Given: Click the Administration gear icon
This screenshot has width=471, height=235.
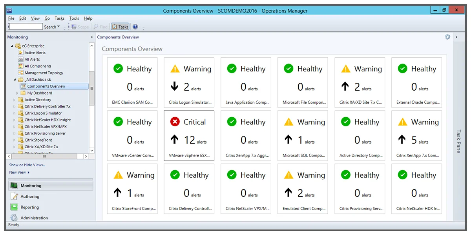Looking at the screenshot, I should click(x=14, y=217).
